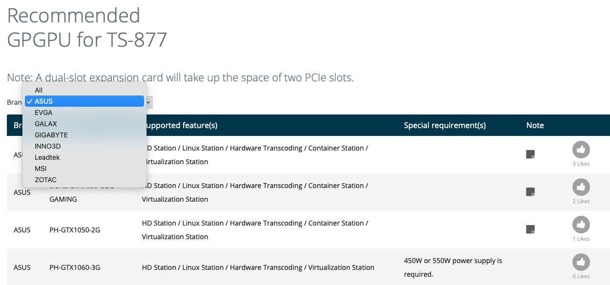This screenshot has height=285, width=610.
Task: Open the note icon in second ASUS row
Action: 530,192
